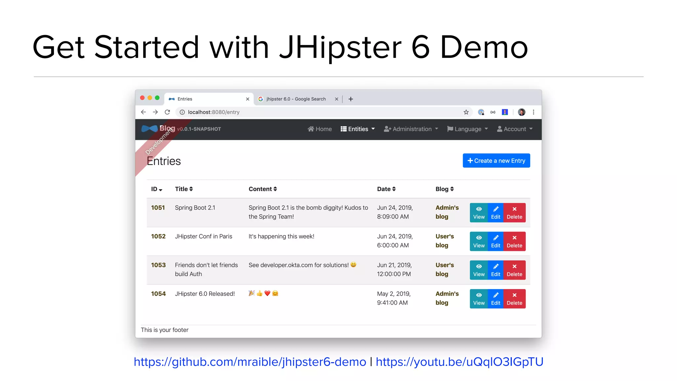Edit the JHipster 6.0 Released entry
The width and height of the screenshot is (677, 381).
pos(496,299)
